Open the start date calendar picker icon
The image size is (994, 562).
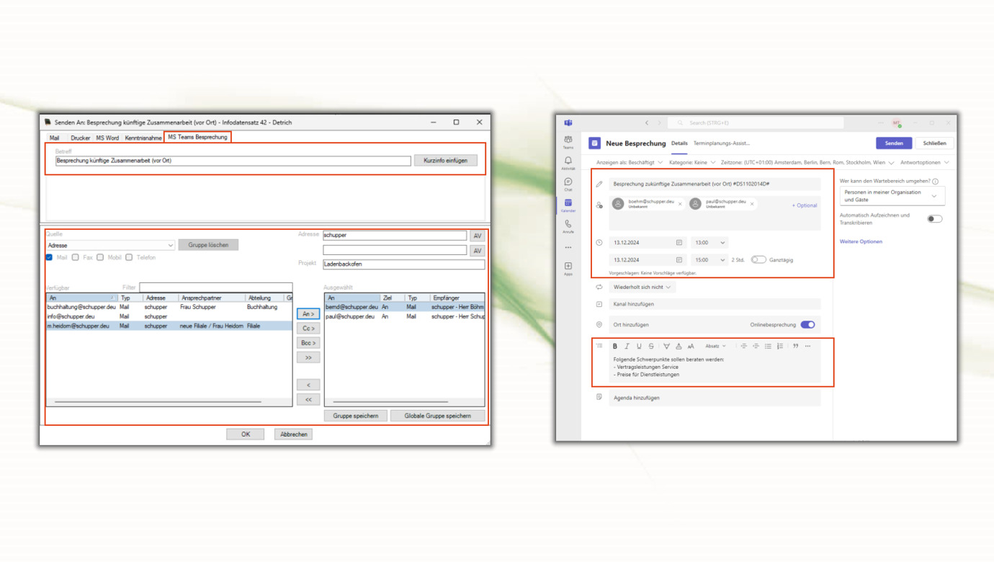pyautogui.click(x=679, y=243)
